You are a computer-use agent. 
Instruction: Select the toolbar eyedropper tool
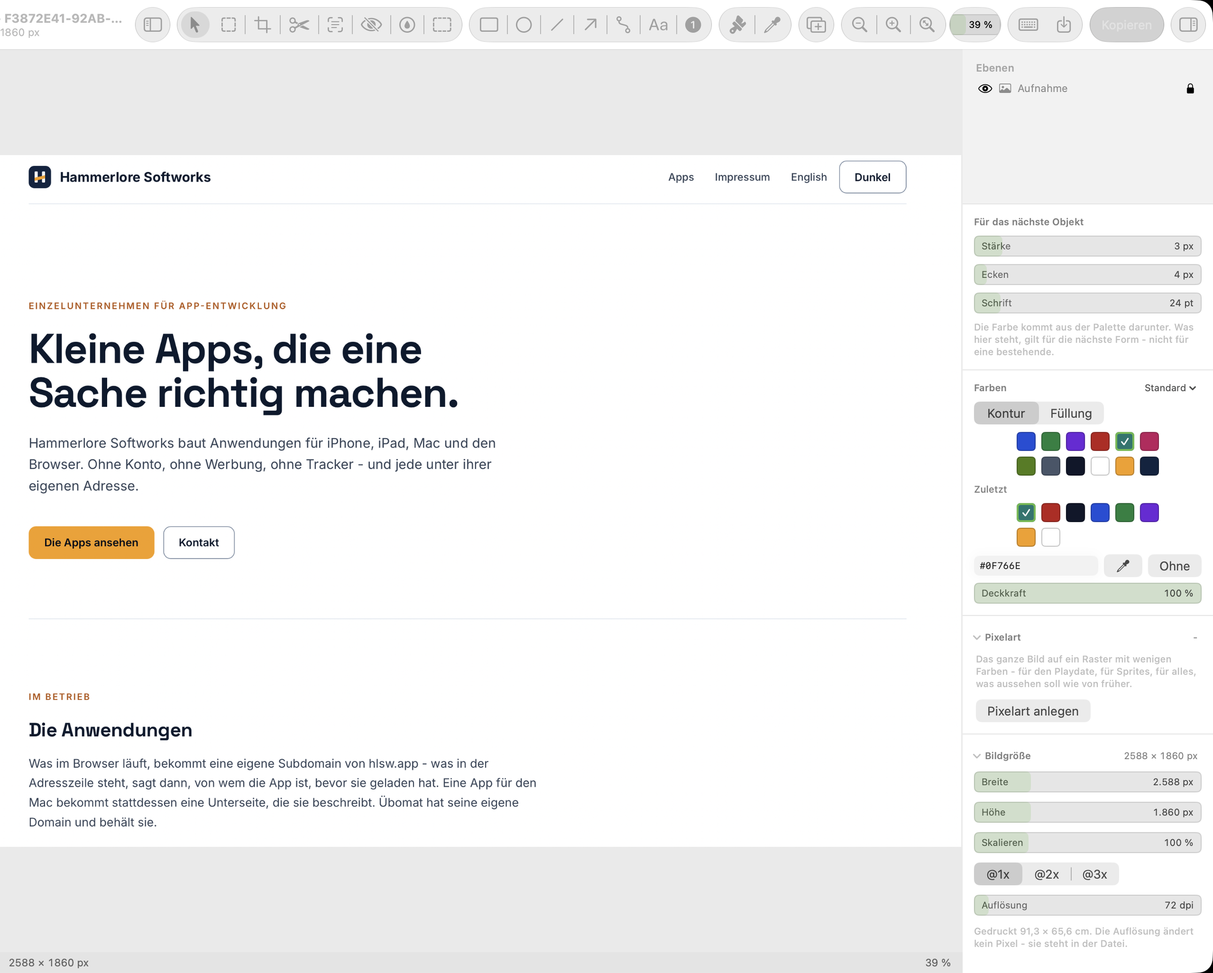(x=772, y=25)
